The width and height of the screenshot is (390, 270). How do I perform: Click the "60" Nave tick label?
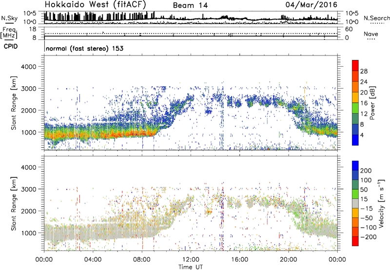coord(349,29)
